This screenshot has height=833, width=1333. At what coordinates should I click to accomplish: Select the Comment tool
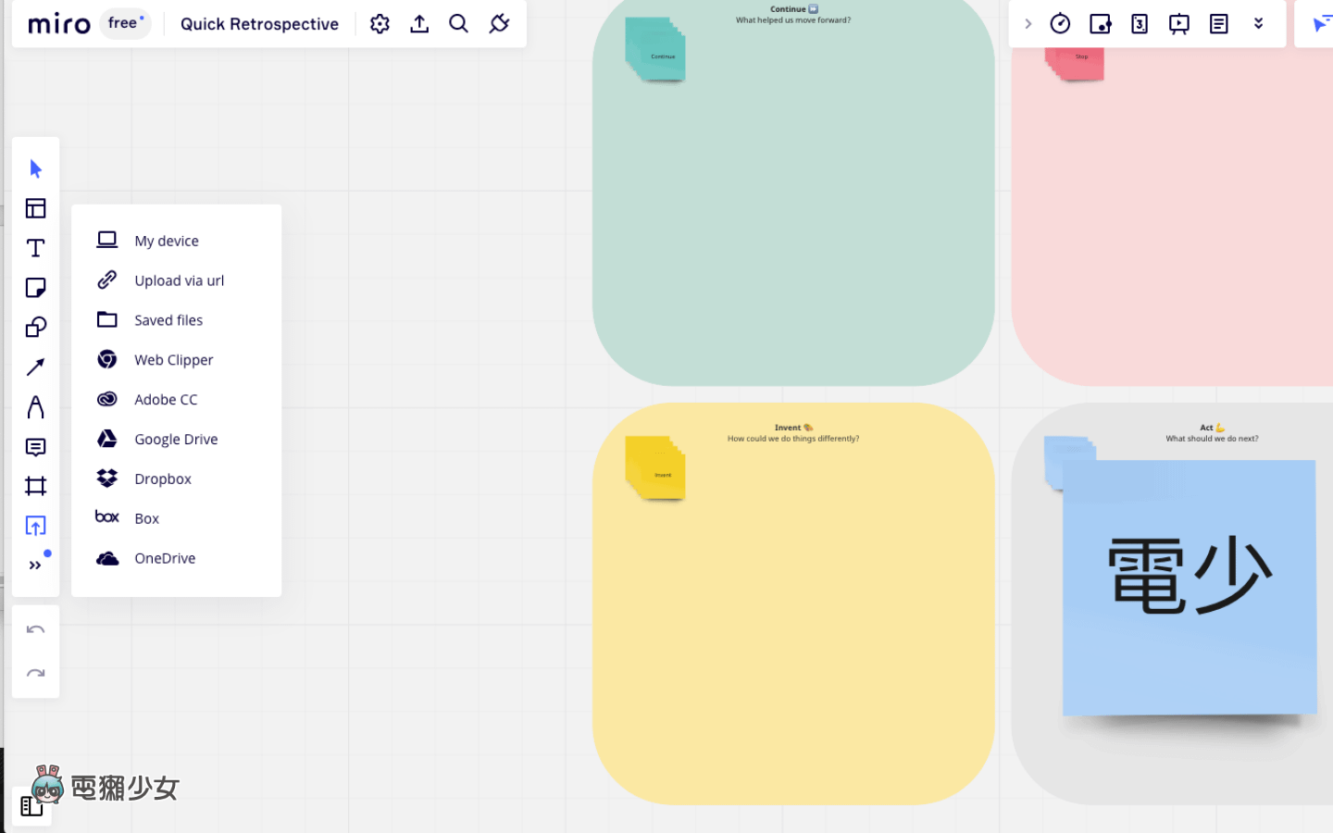pos(35,447)
